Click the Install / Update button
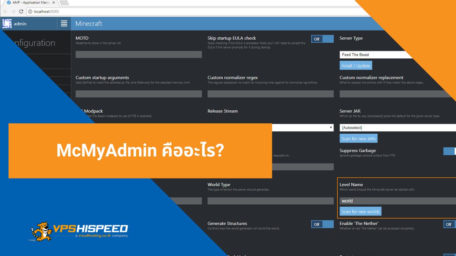 coord(356,65)
